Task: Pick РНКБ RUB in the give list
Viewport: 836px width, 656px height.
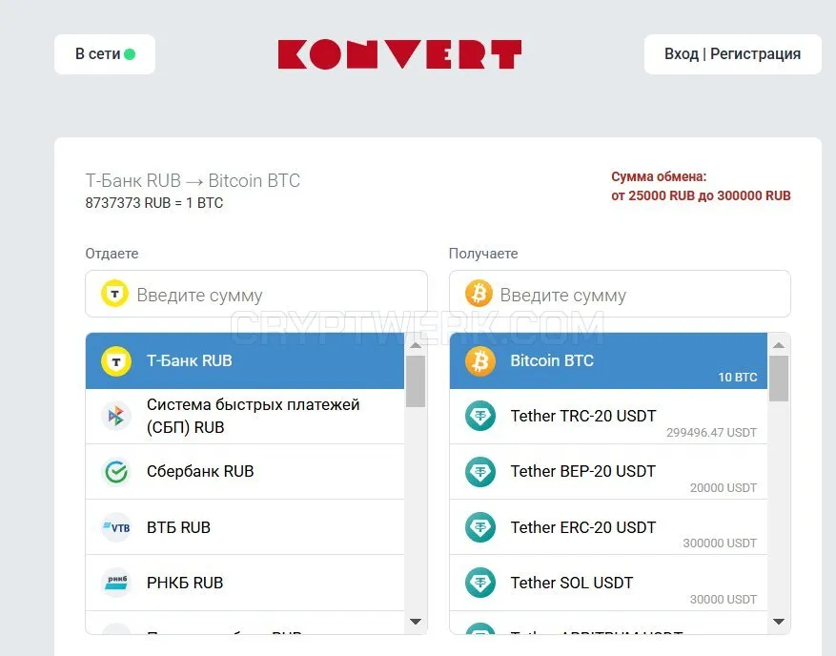Action: click(245, 583)
